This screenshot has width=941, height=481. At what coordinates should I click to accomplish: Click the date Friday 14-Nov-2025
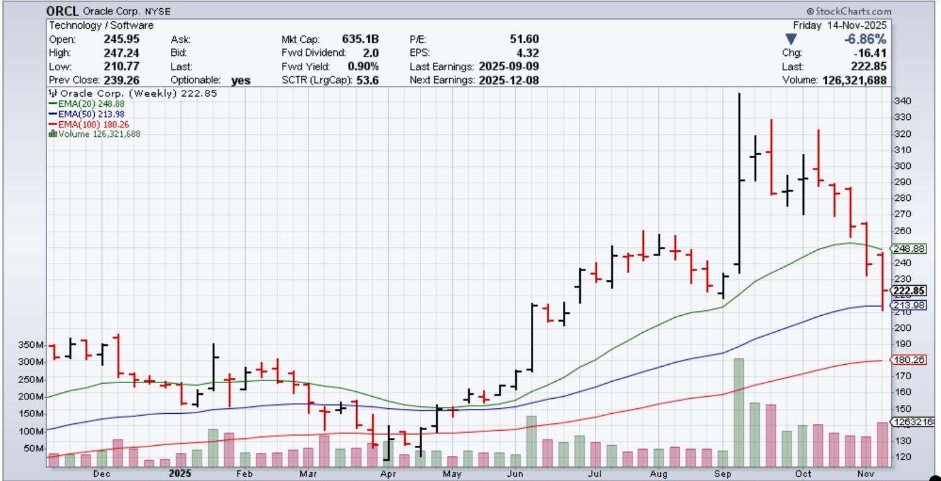coord(841,25)
